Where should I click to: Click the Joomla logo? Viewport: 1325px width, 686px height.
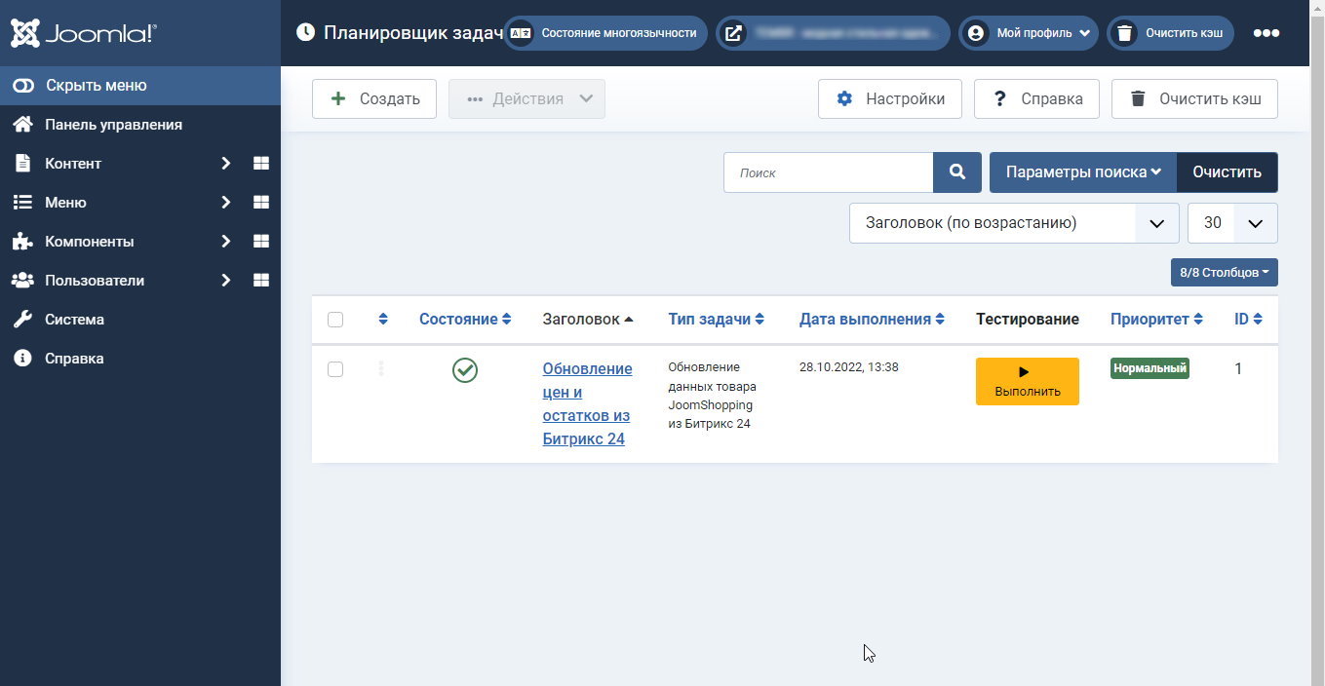(83, 32)
